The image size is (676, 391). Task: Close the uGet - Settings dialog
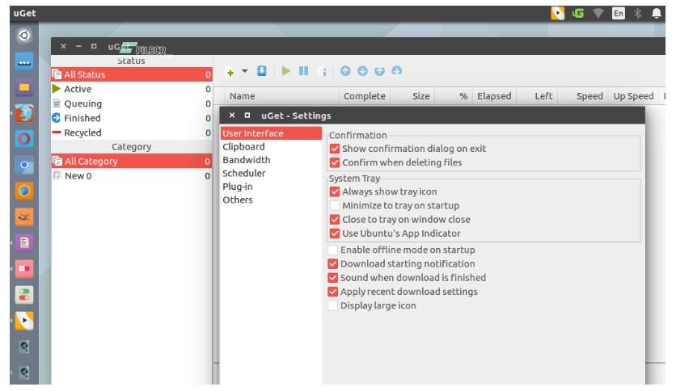coord(232,116)
